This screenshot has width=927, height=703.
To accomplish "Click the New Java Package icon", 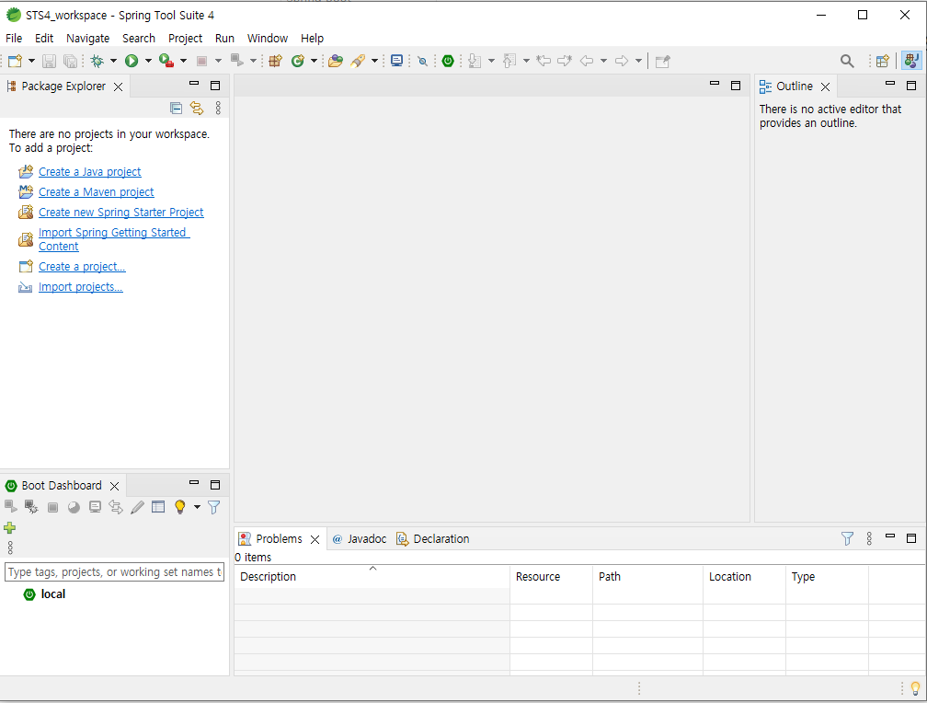I will point(275,61).
